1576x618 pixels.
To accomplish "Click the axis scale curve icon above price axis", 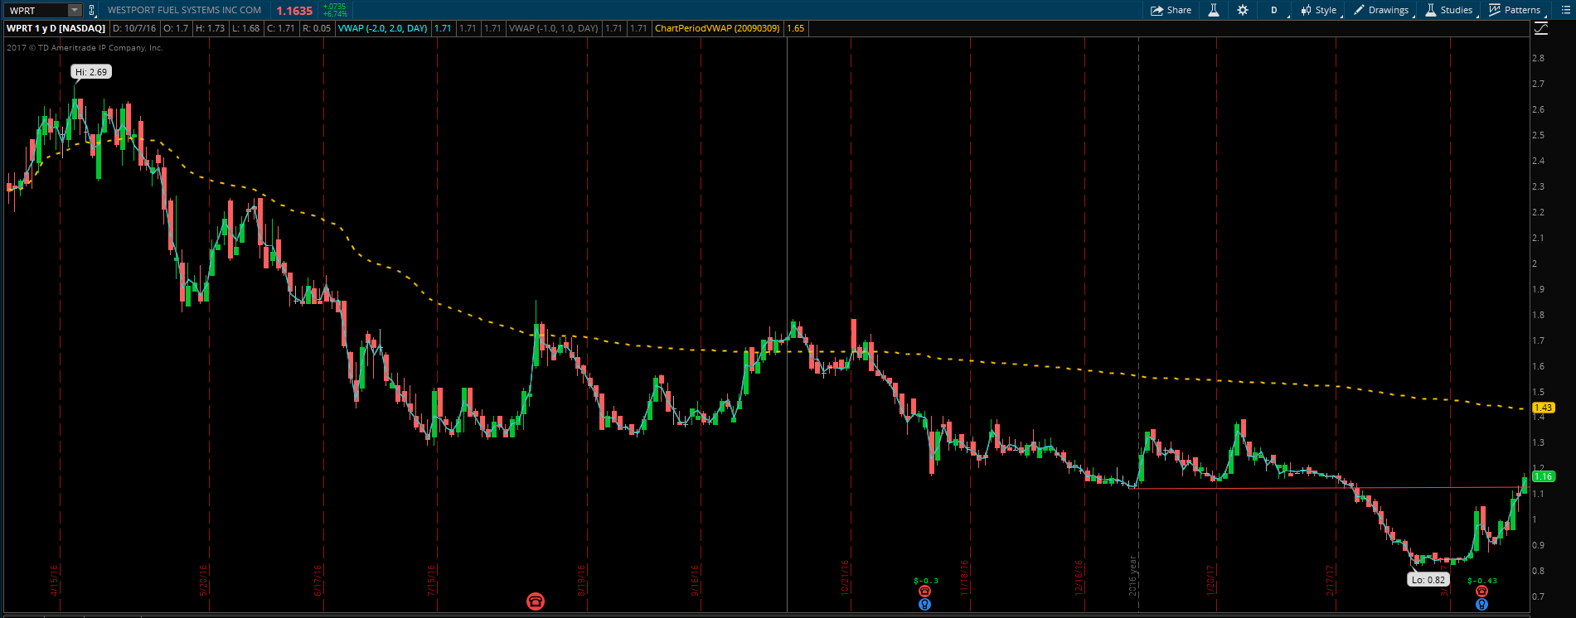I will click(1541, 28).
